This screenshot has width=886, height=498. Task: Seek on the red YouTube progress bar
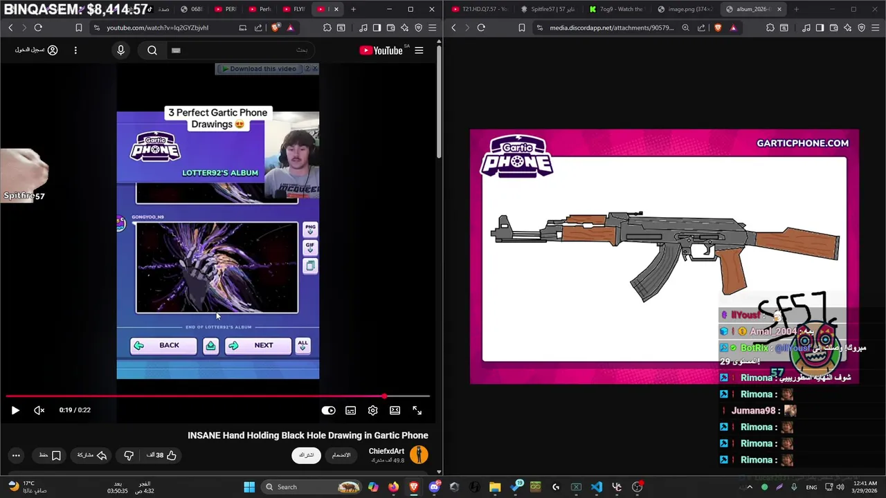click(x=218, y=396)
